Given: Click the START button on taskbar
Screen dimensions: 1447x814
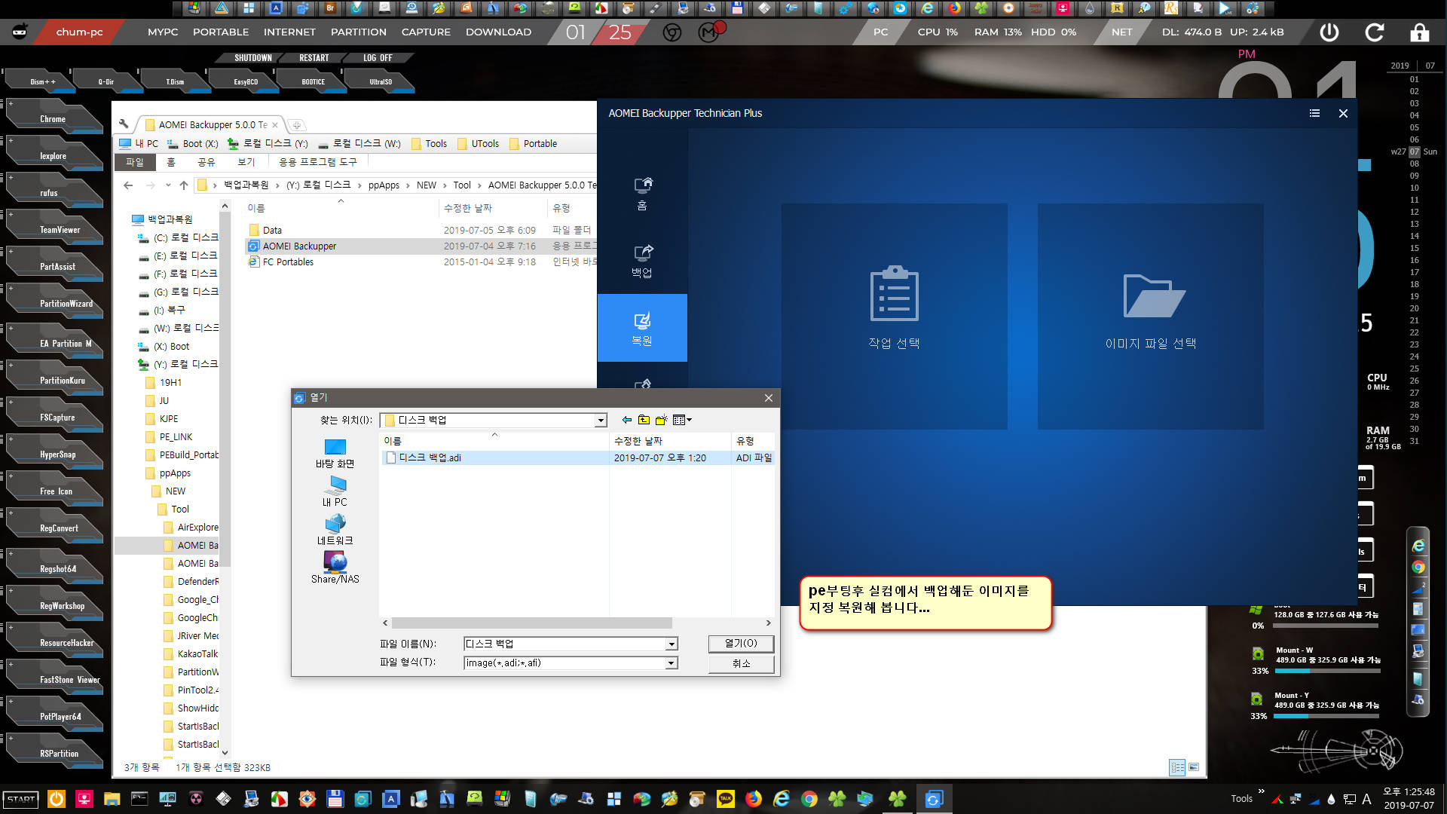Looking at the screenshot, I should coord(21,799).
